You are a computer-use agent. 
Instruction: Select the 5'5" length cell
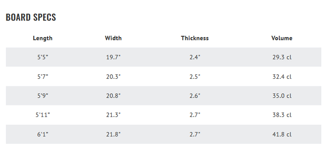tap(42, 57)
